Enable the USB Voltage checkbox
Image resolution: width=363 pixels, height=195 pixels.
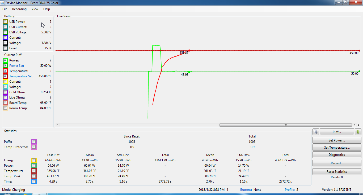(x=5, y=32)
